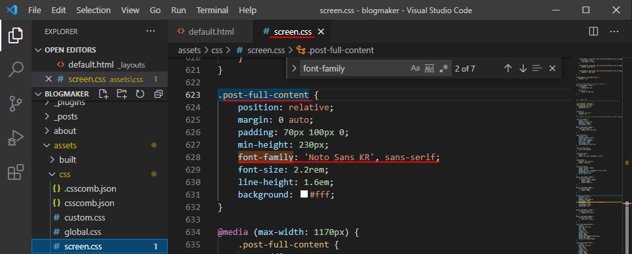The height and width of the screenshot is (254, 632).
Task: Open the Run menu
Action: pyautogui.click(x=179, y=10)
